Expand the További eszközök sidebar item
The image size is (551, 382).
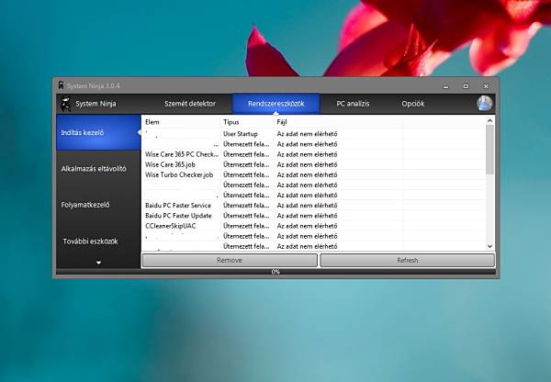(91, 242)
